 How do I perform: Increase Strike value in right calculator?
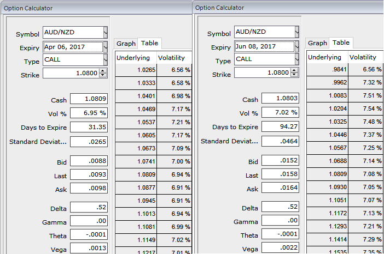[x=294, y=70]
